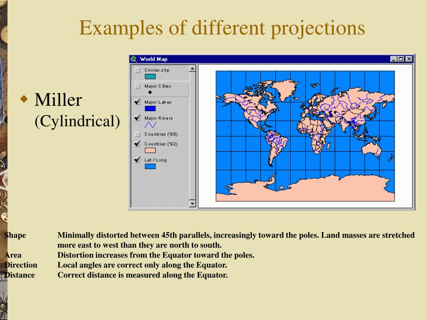This screenshot has width=427, height=320.
Task: Uncheck the Major Rivers layer
Action: pyautogui.click(x=138, y=118)
